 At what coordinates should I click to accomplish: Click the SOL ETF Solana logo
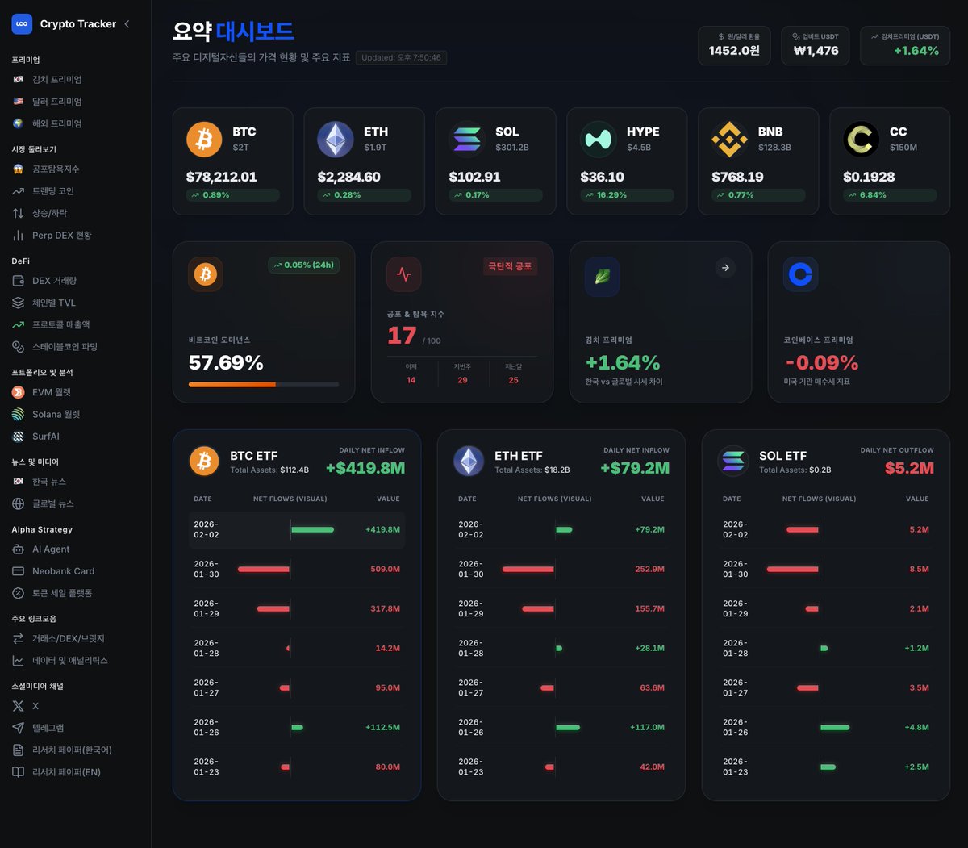pos(733,462)
